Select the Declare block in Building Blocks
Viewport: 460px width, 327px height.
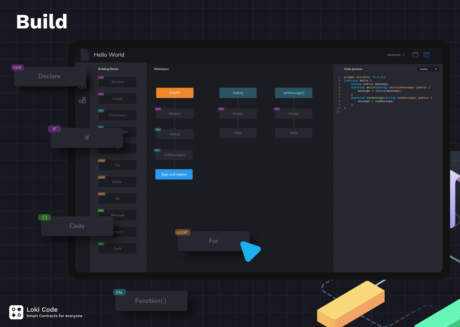click(118, 82)
